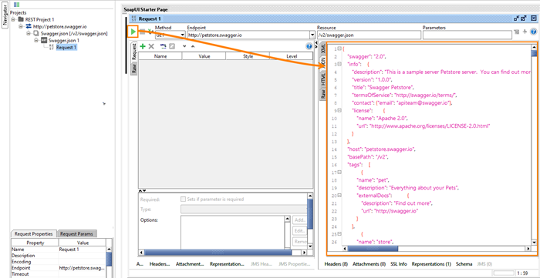Image resolution: width=540 pixels, height=278 pixels.
Task: Add a new parameter with the green plus icon
Action: (x=143, y=46)
